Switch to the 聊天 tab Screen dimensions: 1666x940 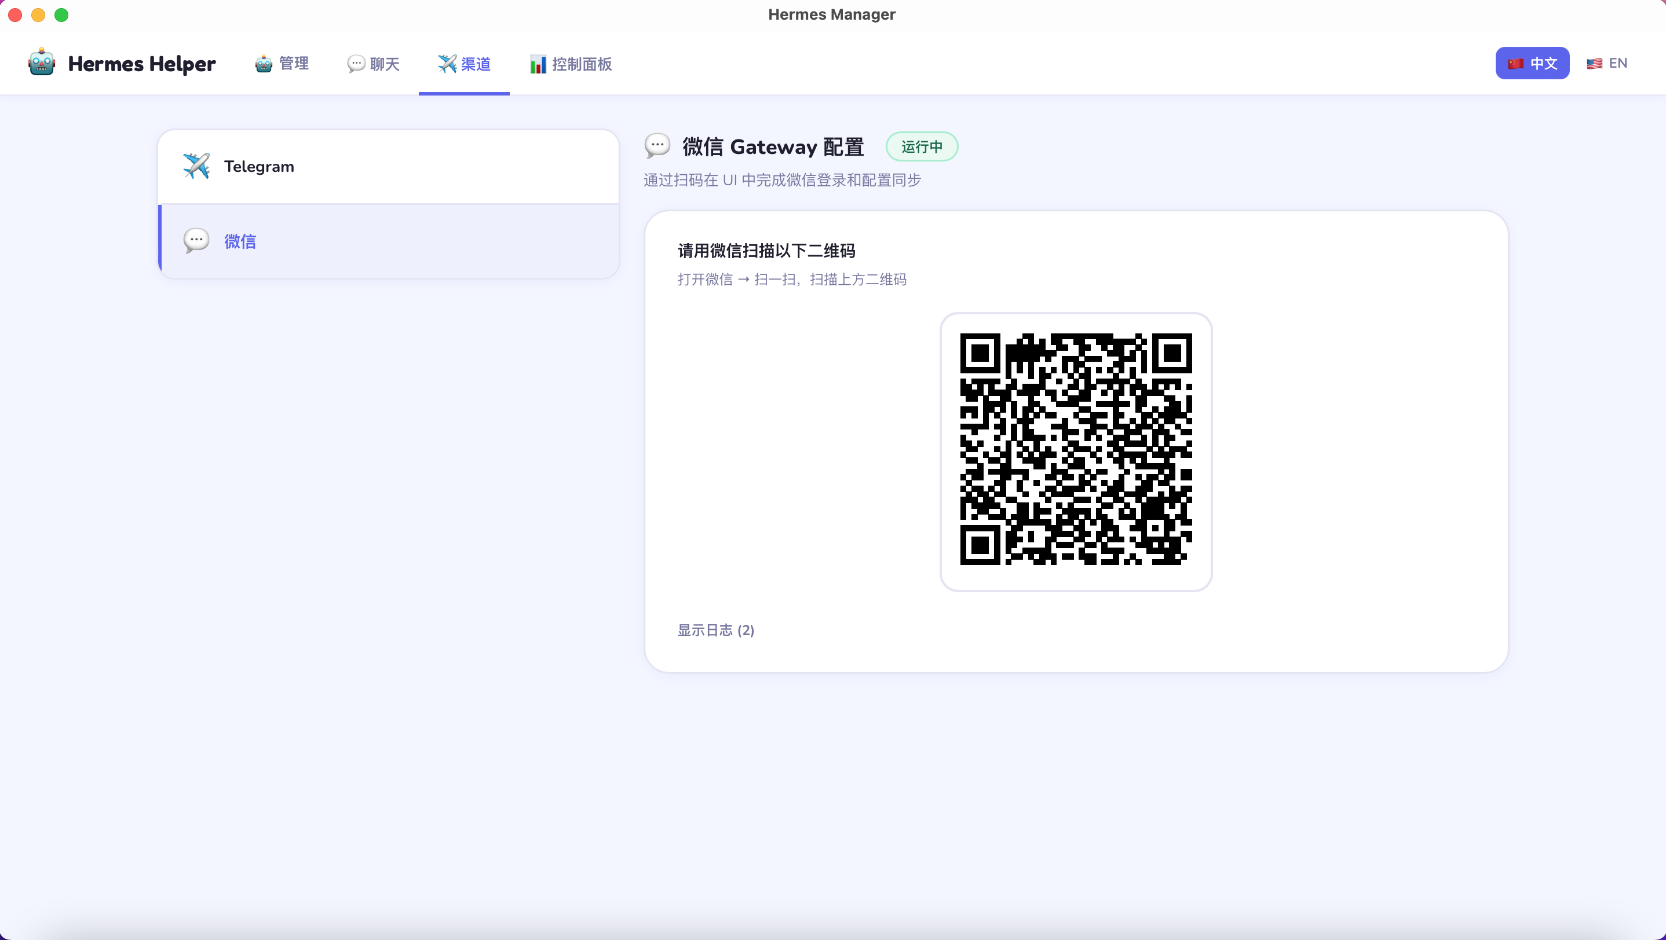coord(372,63)
